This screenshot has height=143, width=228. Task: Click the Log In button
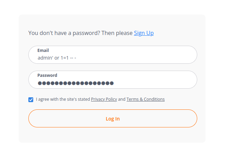(113, 118)
